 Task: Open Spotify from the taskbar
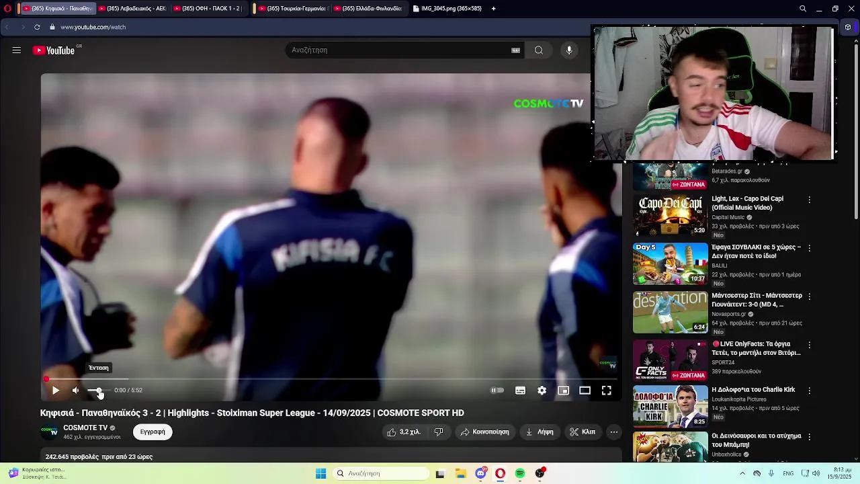click(520, 473)
